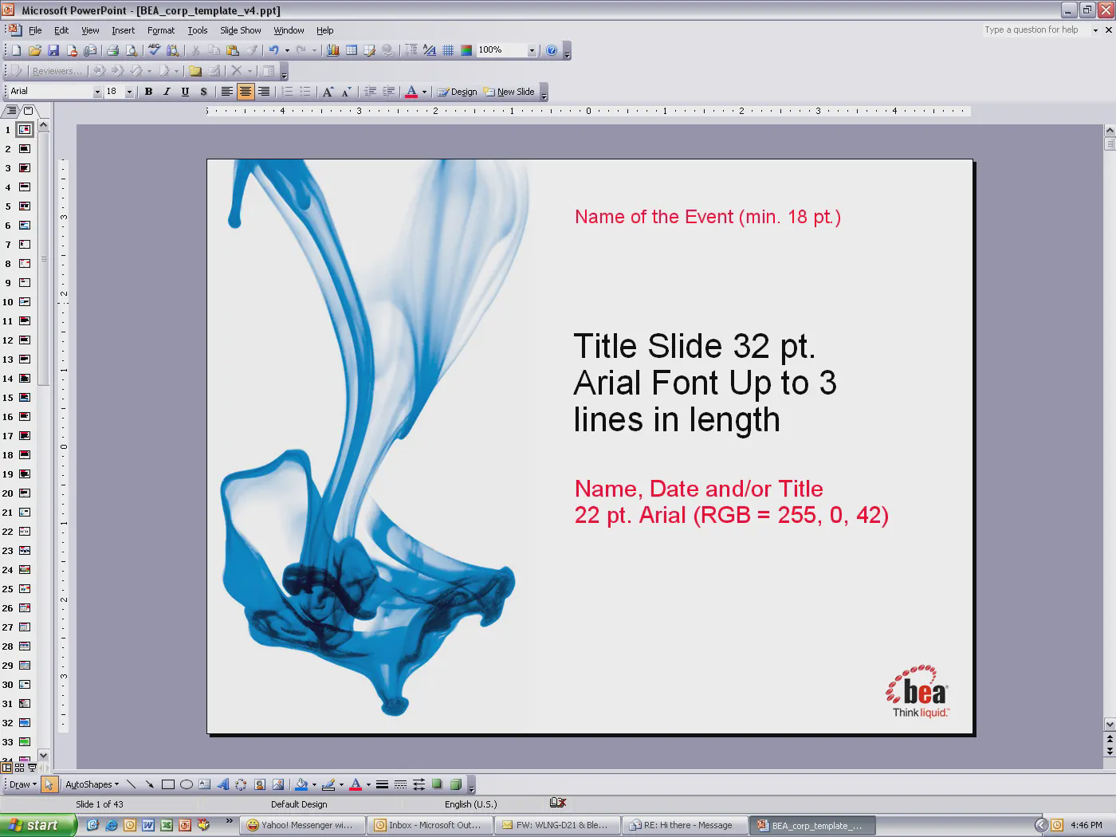This screenshot has height=837, width=1116.
Task: Open the font name dropdown
Action: 97,92
